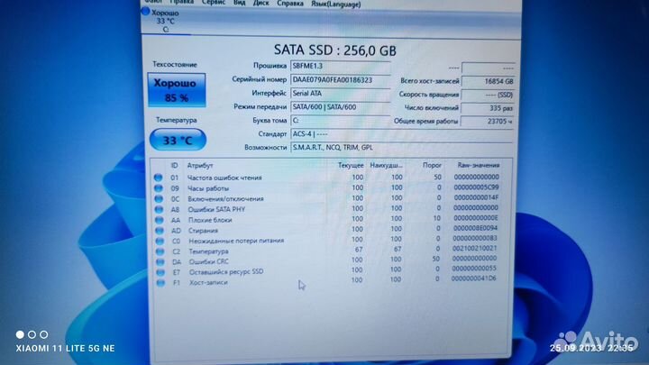Select the row Включения/отключения
This screenshot has height=365, width=649.
tap(327, 198)
